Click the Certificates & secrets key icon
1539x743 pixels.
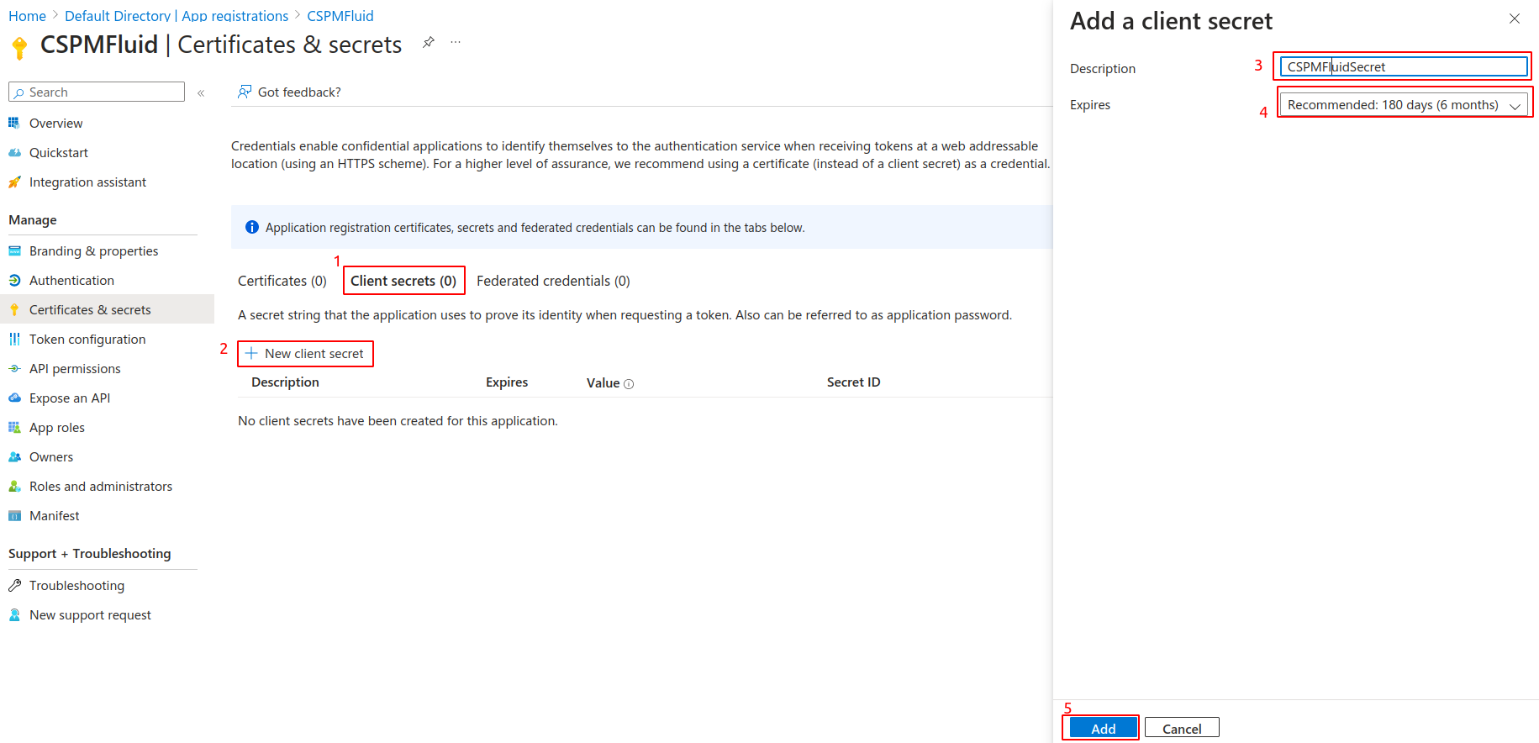(x=14, y=309)
